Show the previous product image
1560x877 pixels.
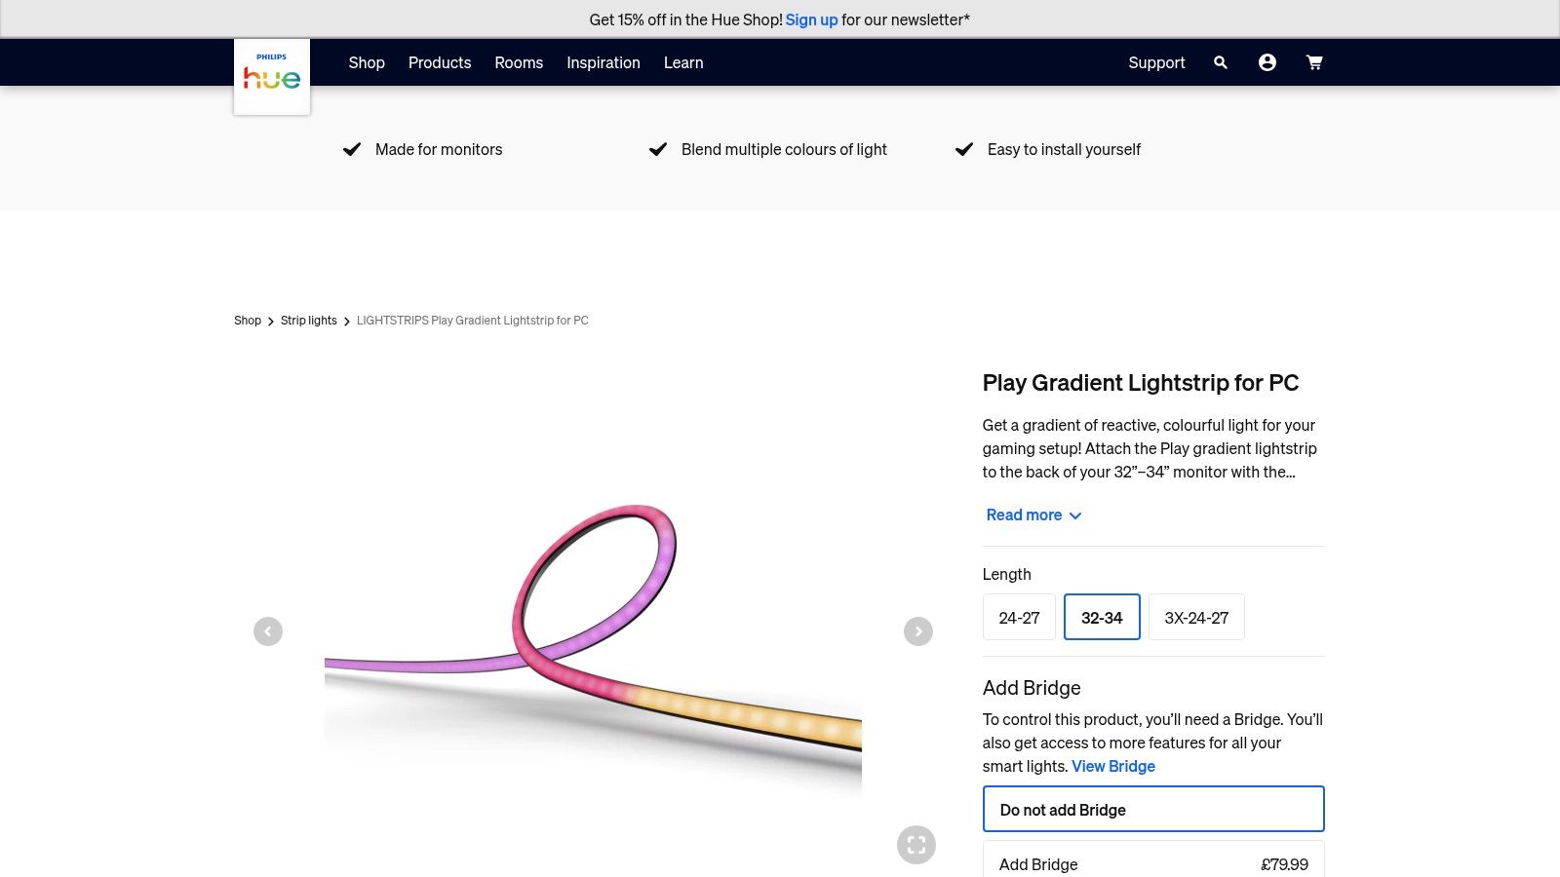(268, 630)
